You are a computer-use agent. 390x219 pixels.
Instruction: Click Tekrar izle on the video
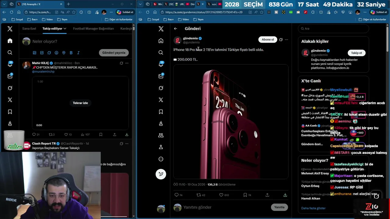pyautogui.click(x=80, y=103)
